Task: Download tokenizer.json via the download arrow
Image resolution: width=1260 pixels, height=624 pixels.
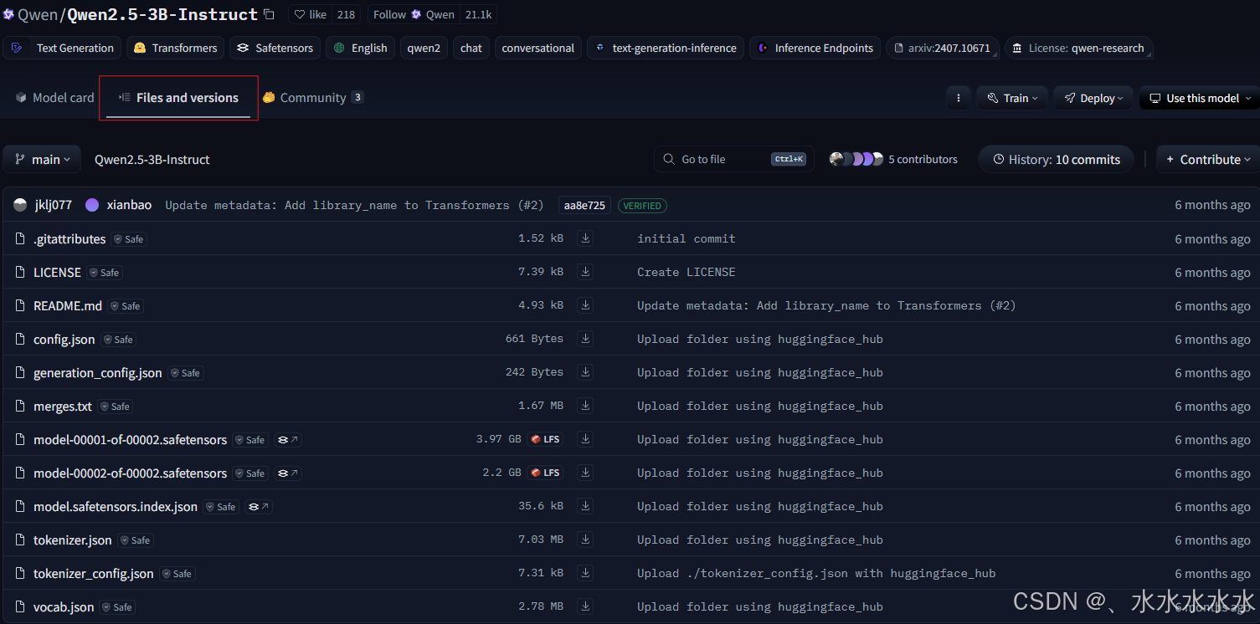Action: click(x=584, y=539)
